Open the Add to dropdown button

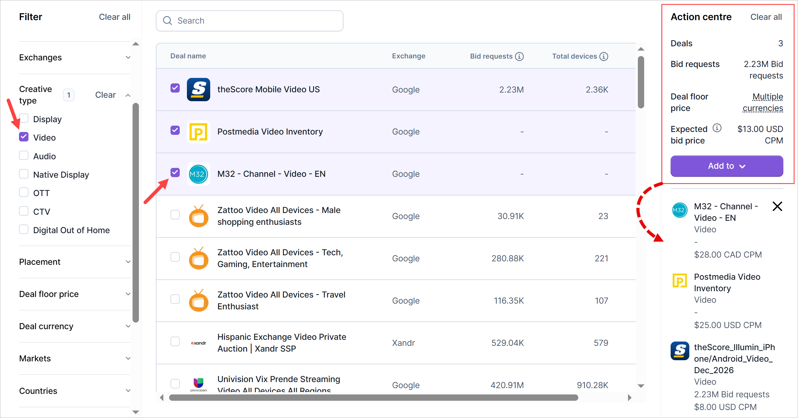point(726,166)
